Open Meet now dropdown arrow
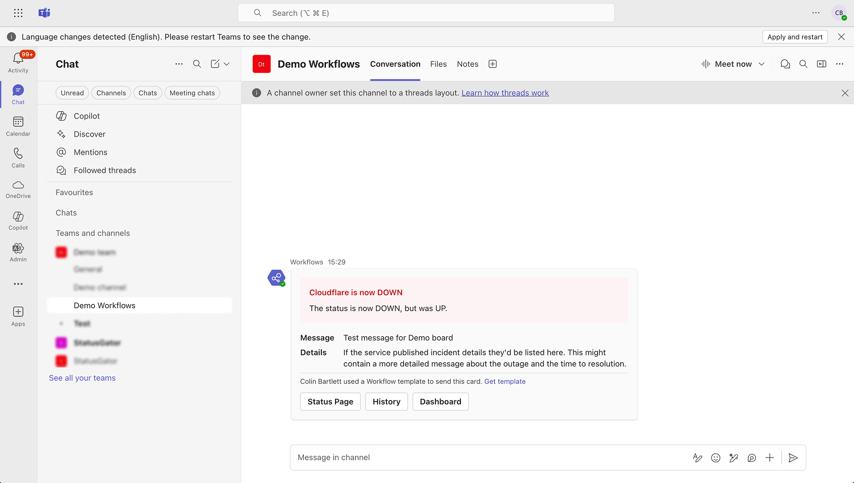 coord(761,64)
